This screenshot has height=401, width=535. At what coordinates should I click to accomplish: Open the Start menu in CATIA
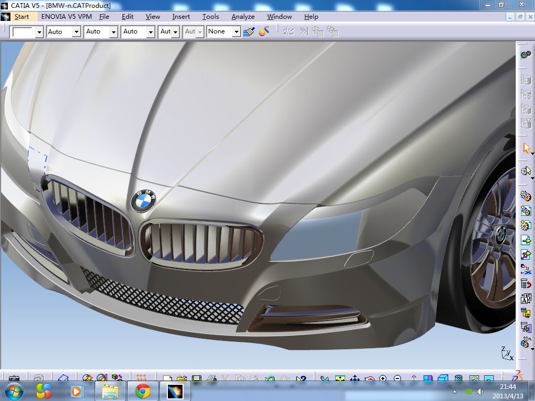pyautogui.click(x=21, y=17)
